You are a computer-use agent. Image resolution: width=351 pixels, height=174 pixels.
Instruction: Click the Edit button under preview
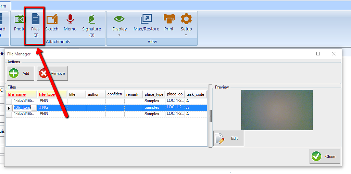coord(228,138)
